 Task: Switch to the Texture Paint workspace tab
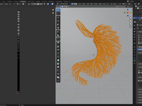[x=31, y=1]
